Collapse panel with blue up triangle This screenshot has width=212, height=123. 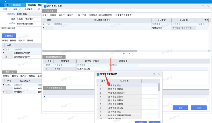click(129, 54)
